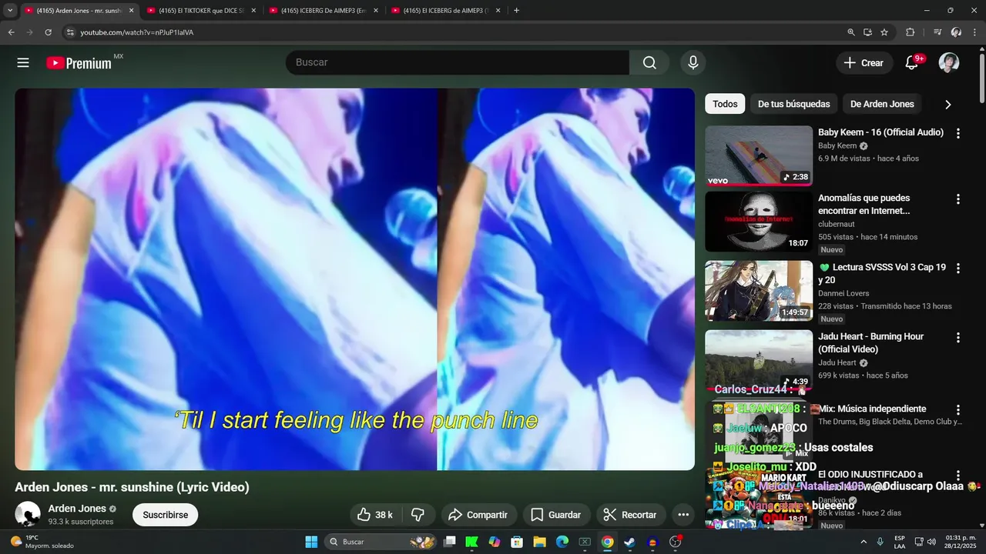Open File Explorer from the taskbar
Image resolution: width=986 pixels, height=554 pixels.
(x=539, y=542)
